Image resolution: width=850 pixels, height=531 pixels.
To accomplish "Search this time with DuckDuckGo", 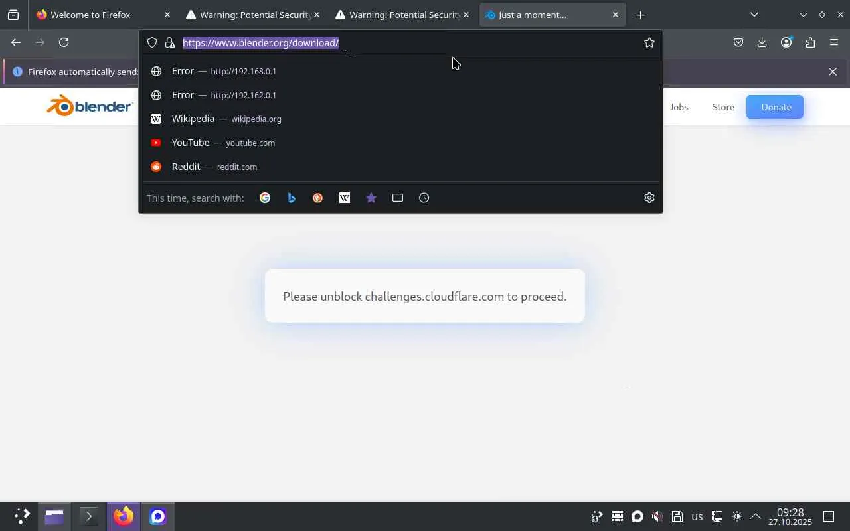I will point(318,198).
